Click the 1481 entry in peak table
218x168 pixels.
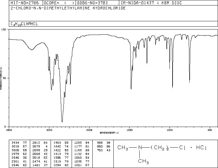[x=36, y=165]
